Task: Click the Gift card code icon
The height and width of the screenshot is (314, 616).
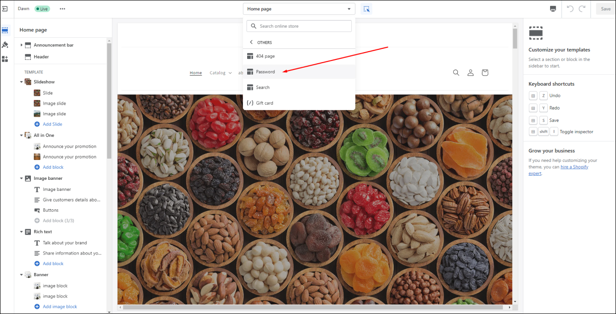Action: coord(250,103)
